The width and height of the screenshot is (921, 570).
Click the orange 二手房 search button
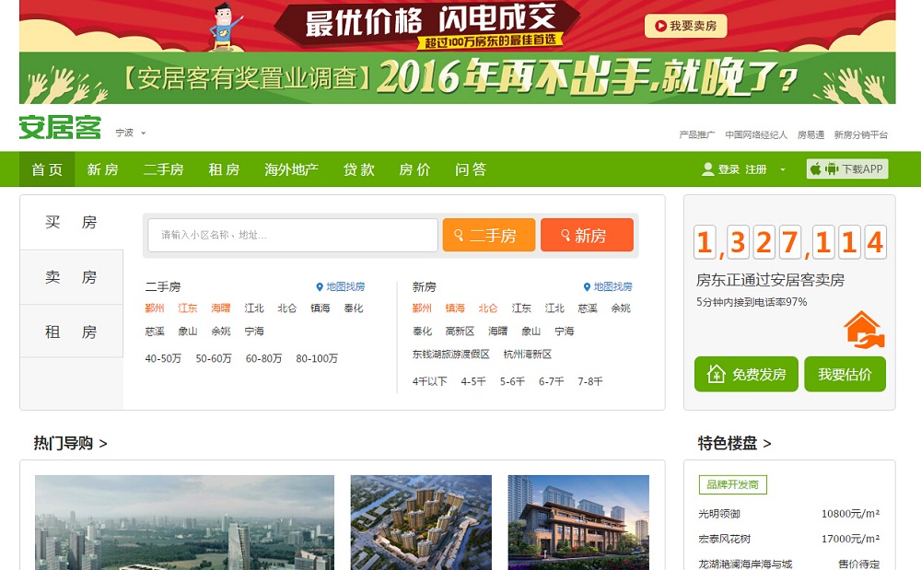pos(489,235)
